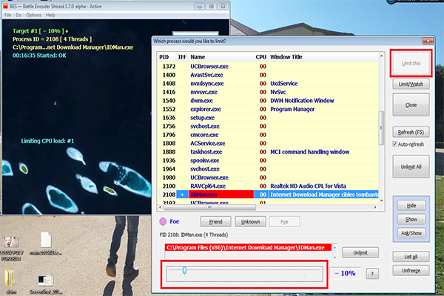
Task: Click process list scroll down arrow
Action: [x=381, y=201]
